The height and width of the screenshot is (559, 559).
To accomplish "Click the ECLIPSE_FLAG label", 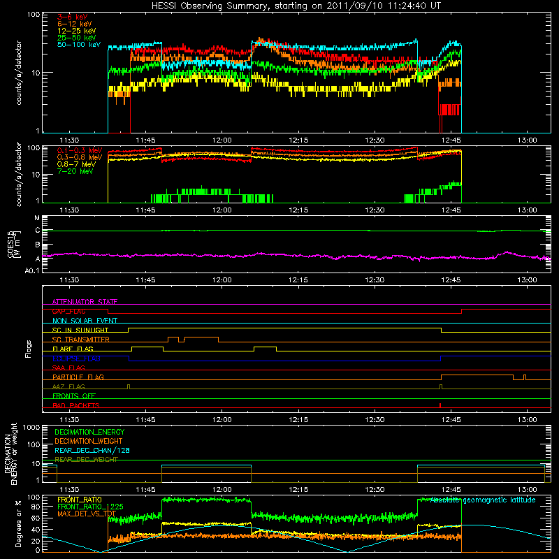I will (x=76, y=358).
